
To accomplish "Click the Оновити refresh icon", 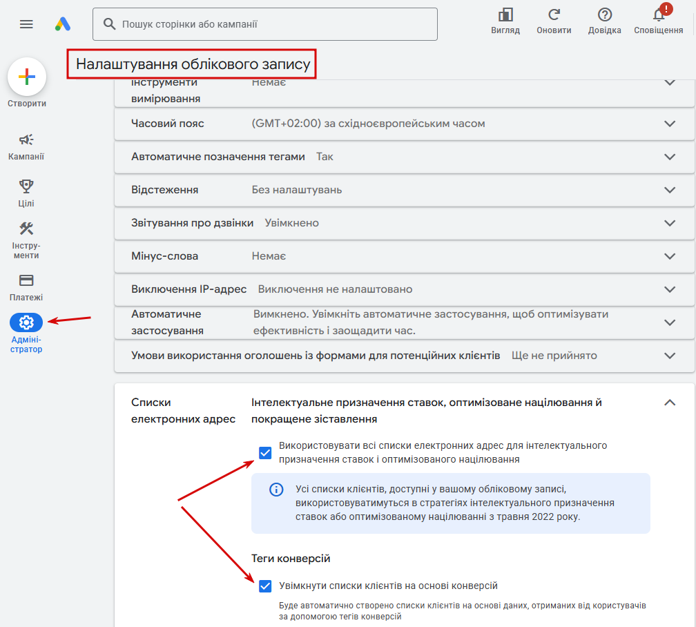I will 554,15.
